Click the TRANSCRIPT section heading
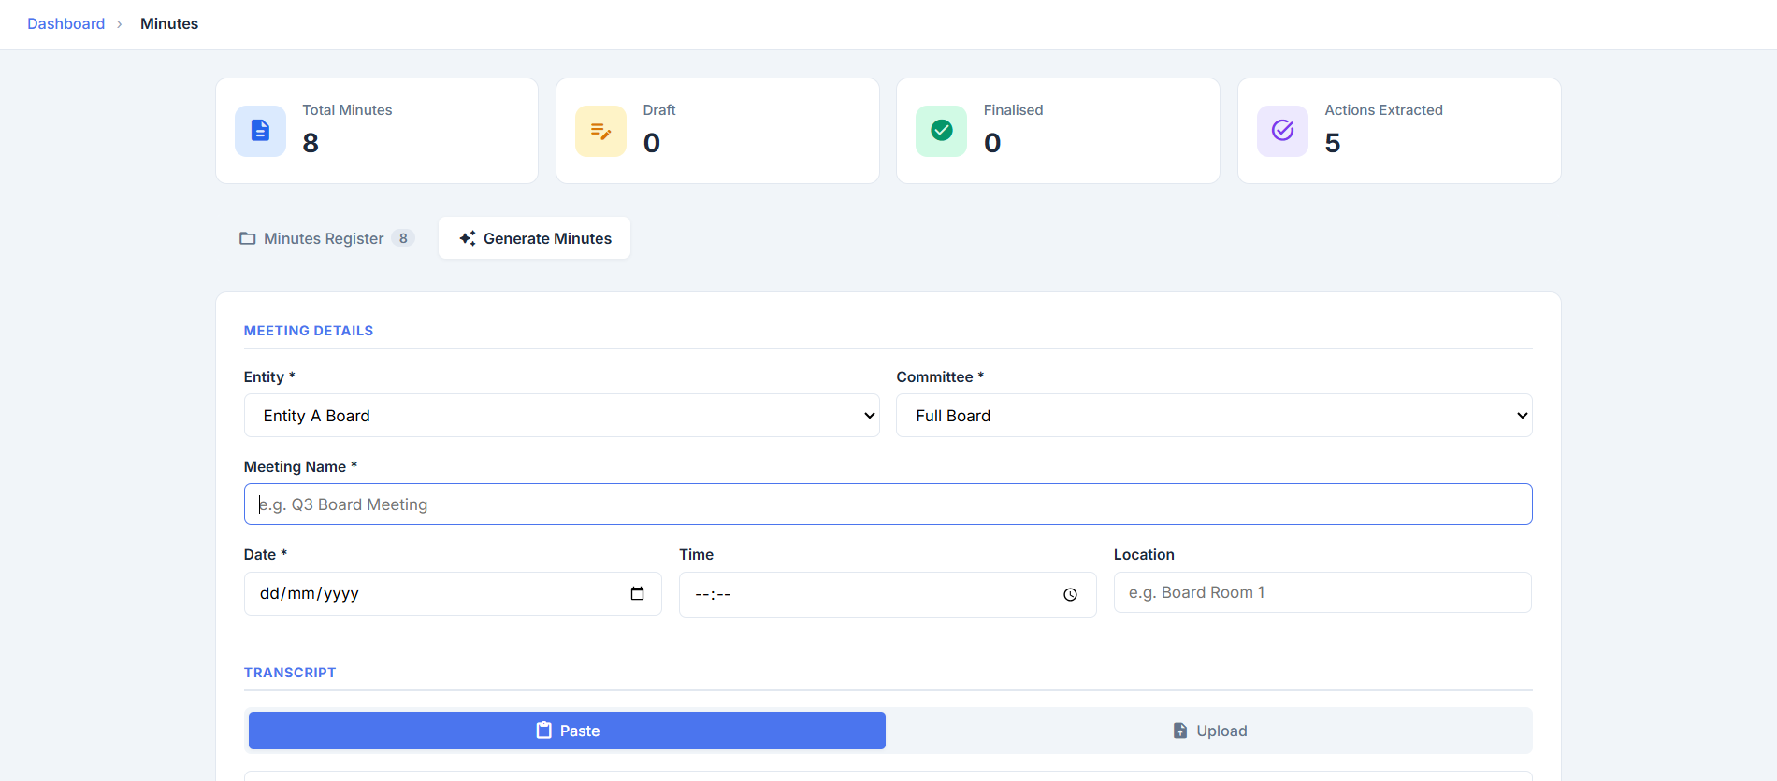 290,673
